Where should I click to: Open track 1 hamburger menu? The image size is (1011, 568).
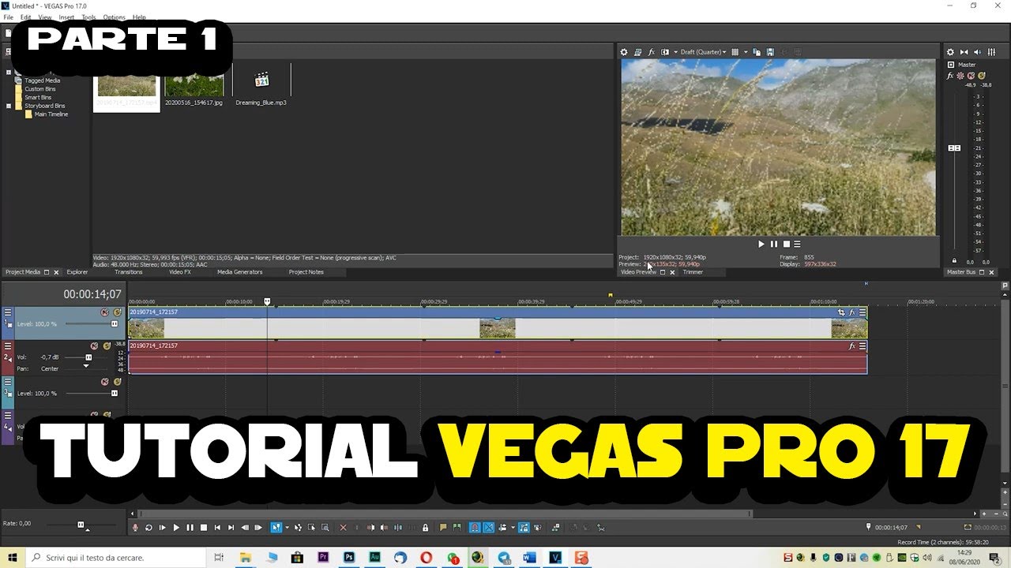click(x=8, y=312)
